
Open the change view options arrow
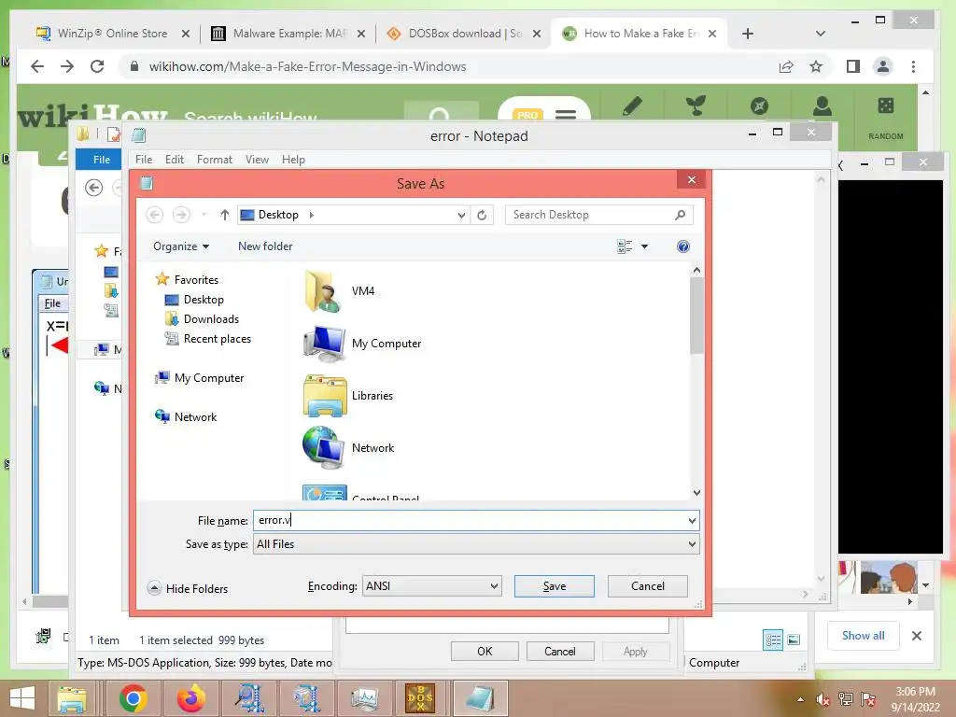tap(644, 246)
